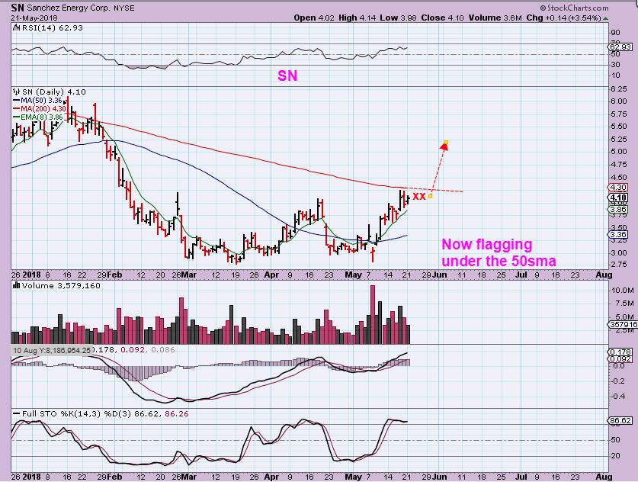638x482 pixels.
Task: Click the 2.75 level on price axis
Action: [x=618, y=264]
